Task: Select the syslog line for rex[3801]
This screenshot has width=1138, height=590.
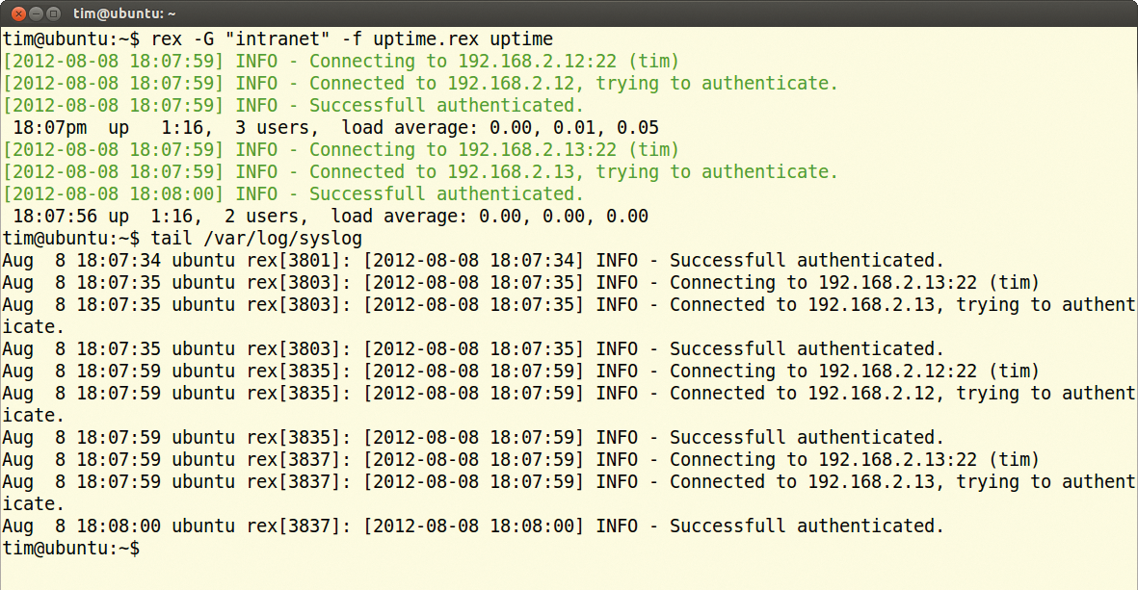Action: click(x=472, y=261)
